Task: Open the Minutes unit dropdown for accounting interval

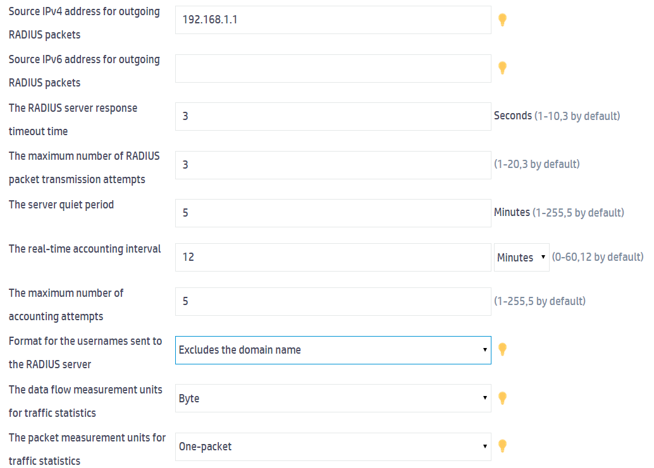Action: pos(521,258)
